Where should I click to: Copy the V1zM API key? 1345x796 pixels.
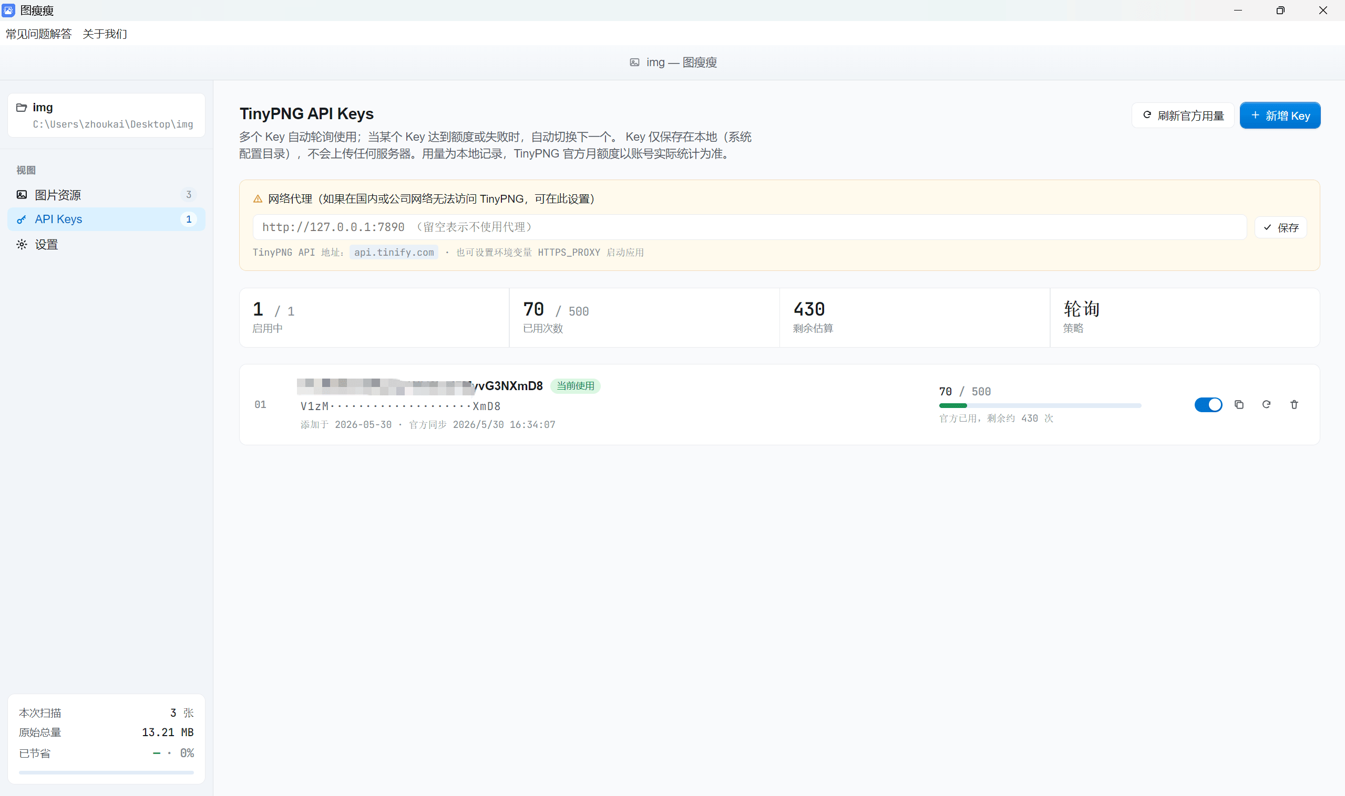coord(1239,404)
